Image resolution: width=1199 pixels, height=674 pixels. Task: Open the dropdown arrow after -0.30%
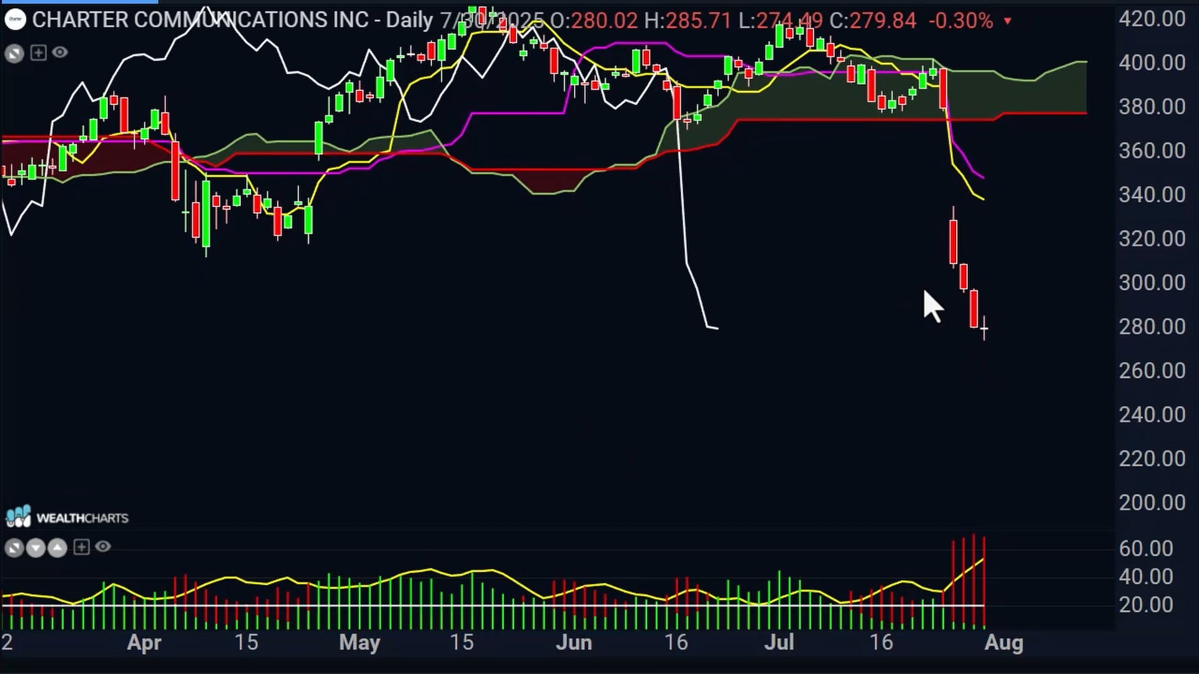[x=1007, y=21]
